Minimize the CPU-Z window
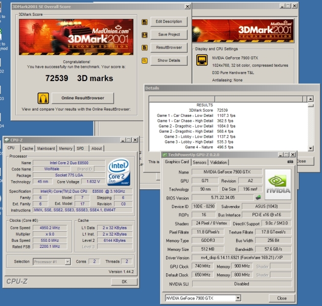This screenshot has height=306, width=322. (123, 140)
